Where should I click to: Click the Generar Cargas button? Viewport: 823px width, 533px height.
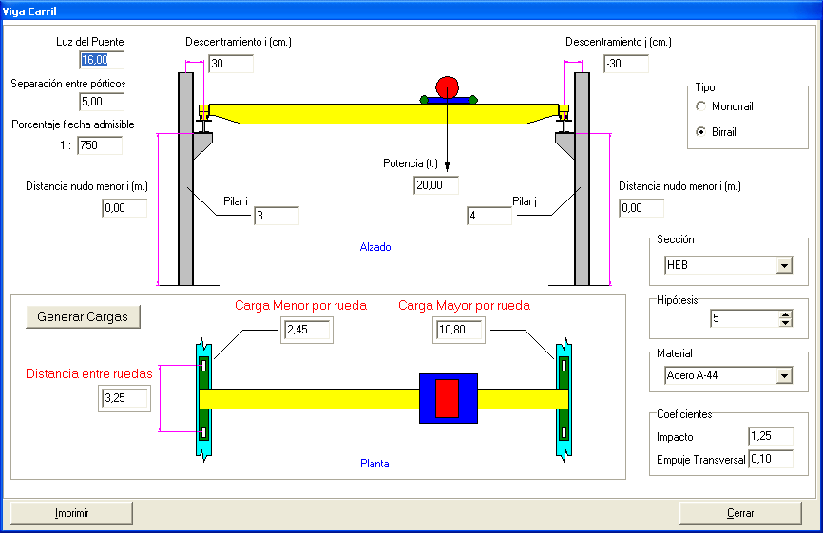(83, 316)
